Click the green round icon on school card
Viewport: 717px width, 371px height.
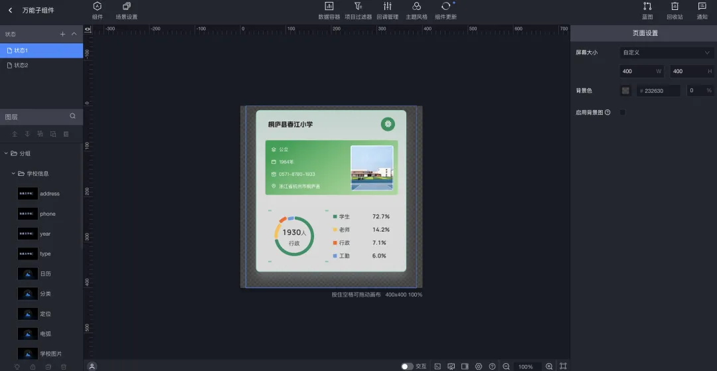(x=388, y=124)
